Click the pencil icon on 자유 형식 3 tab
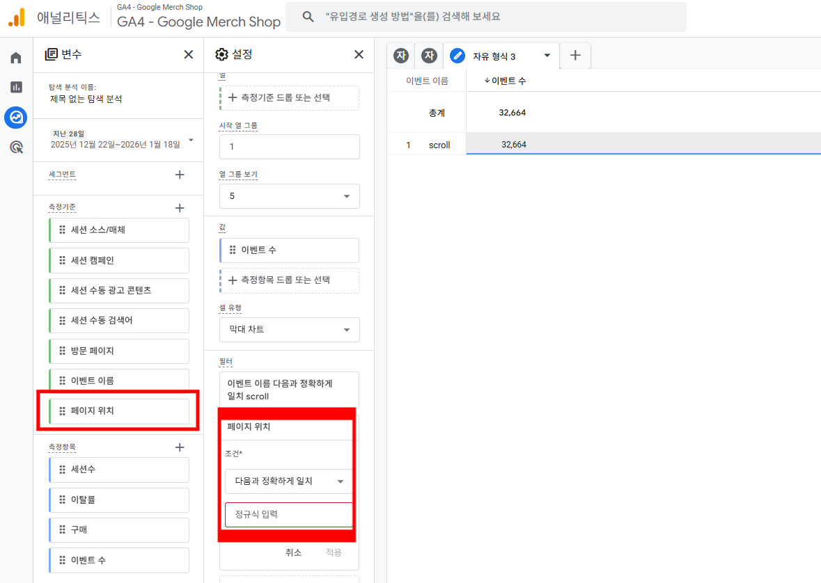Screen dimensions: 821x583 (458, 56)
